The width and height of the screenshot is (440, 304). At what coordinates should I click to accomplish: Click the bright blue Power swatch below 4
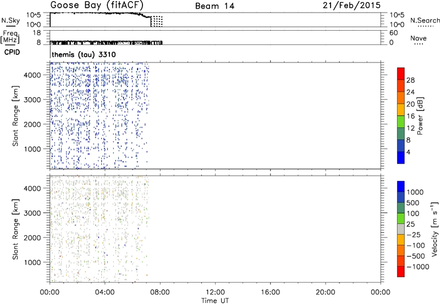pos(401,157)
